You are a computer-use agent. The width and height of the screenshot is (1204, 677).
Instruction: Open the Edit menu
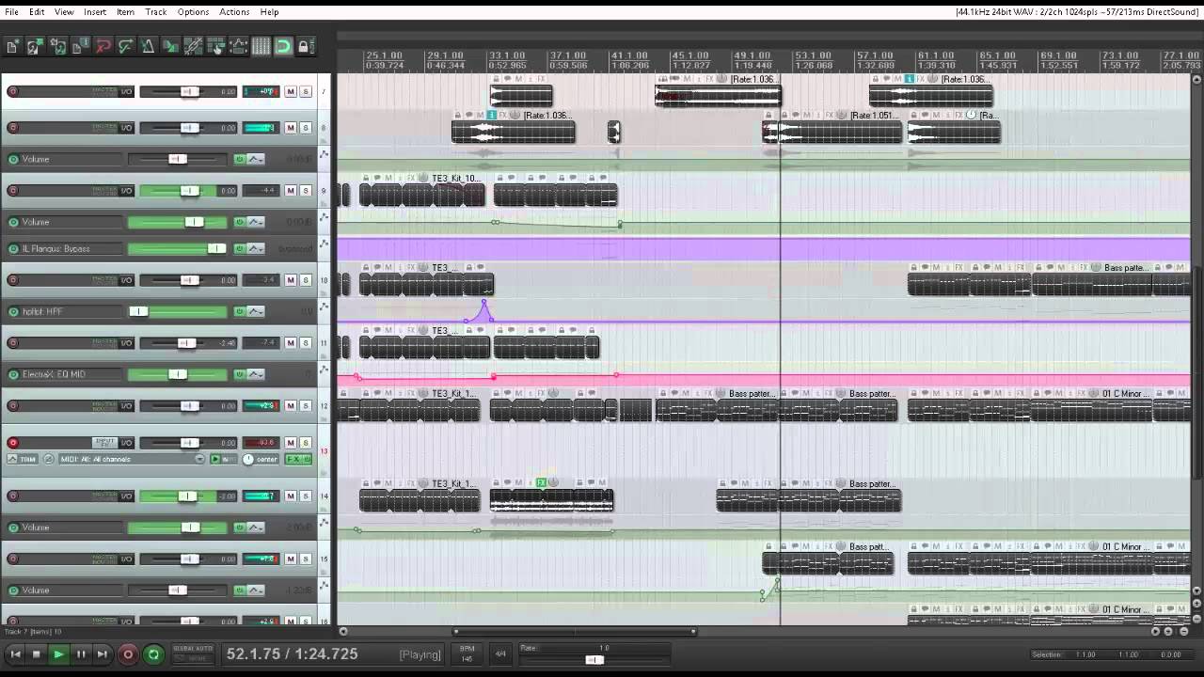[37, 12]
